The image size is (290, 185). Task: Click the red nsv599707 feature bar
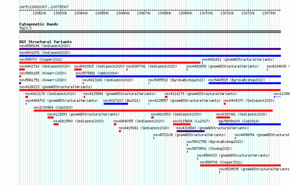(110, 63)
